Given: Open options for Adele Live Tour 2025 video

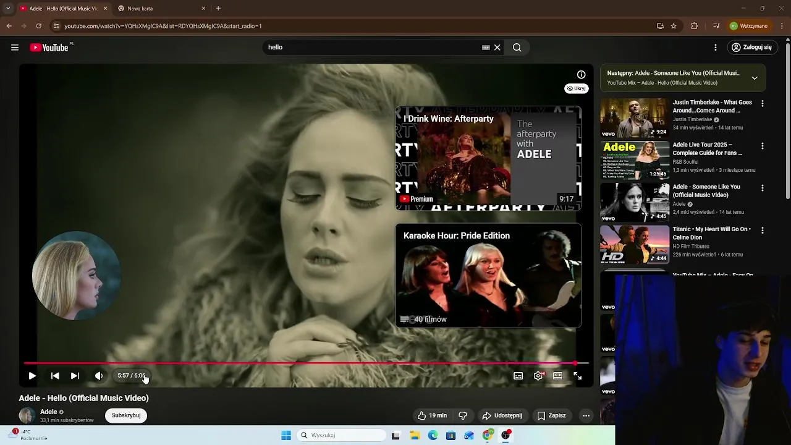Looking at the screenshot, I should [763, 146].
